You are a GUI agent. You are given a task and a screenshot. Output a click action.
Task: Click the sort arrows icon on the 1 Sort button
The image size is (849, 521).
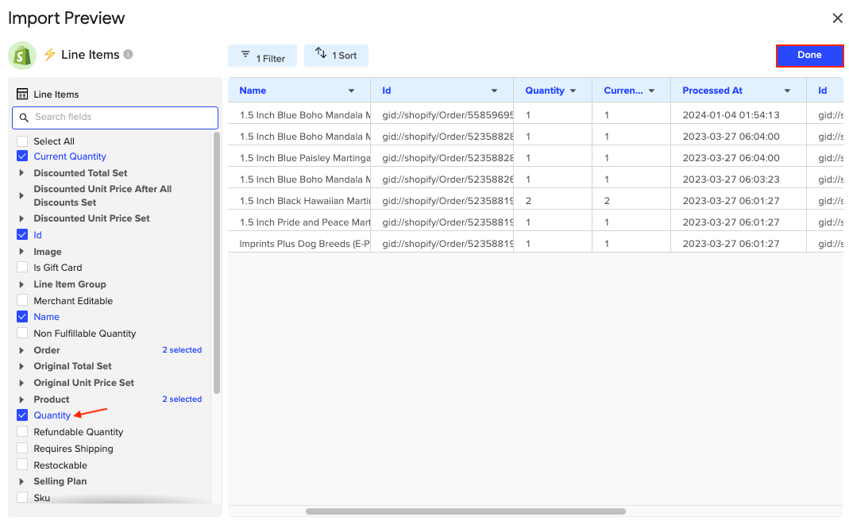(x=318, y=55)
